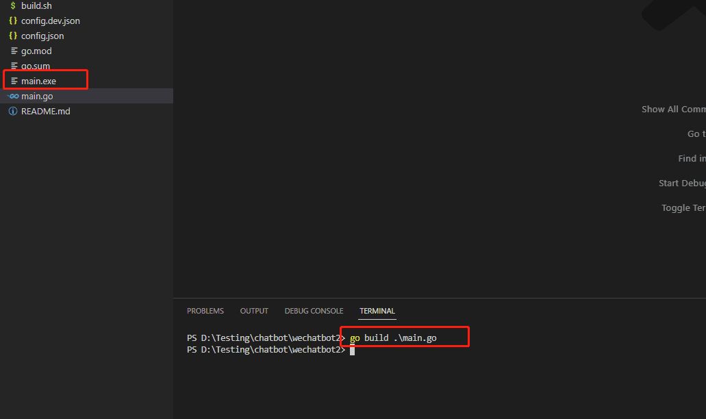Open the main.go file name in explorer

(x=37, y=96)
